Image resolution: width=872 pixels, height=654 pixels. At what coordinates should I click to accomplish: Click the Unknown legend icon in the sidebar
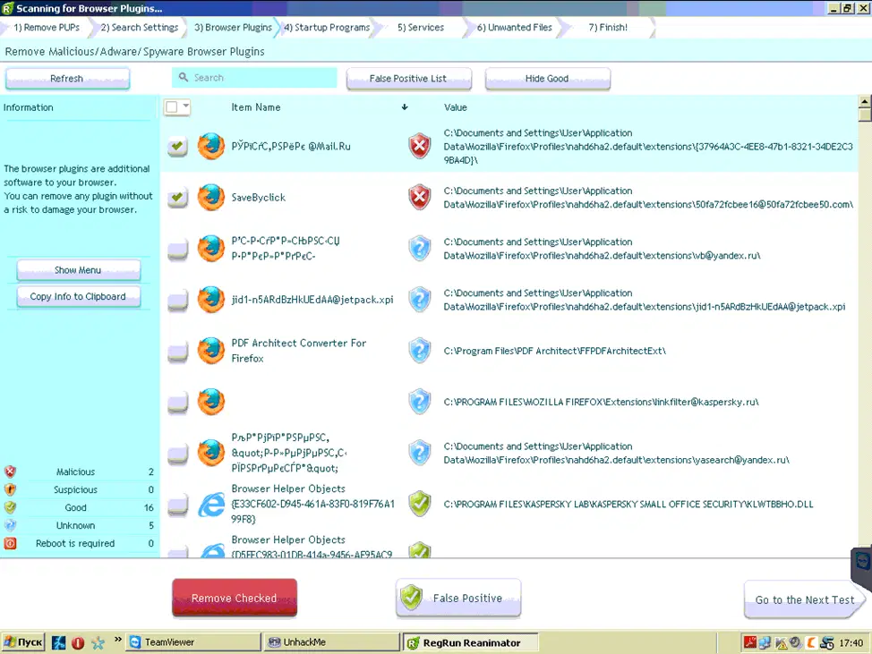[10, 525]
